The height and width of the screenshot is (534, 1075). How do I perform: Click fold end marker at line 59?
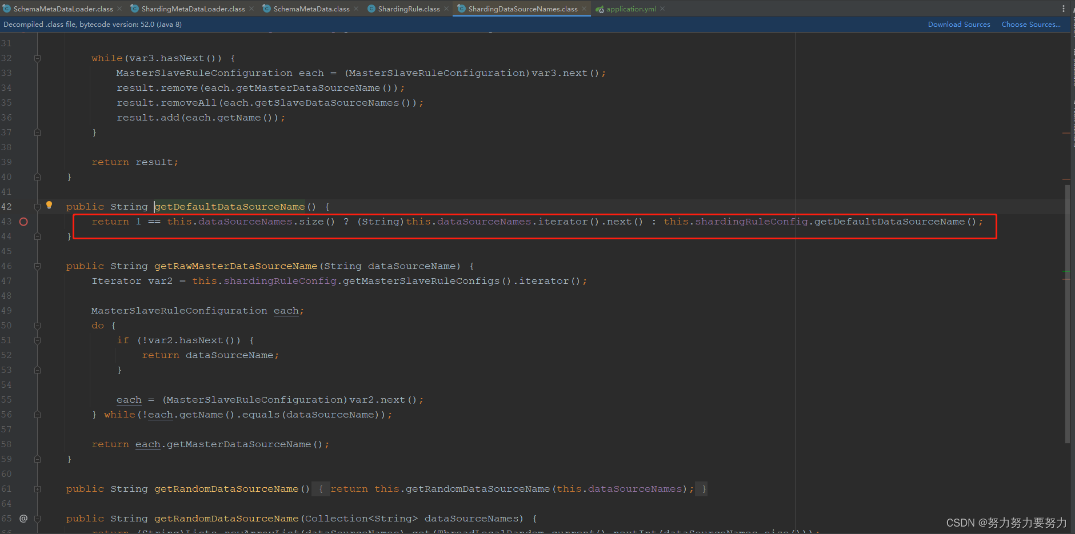click(x=37, y=459)
